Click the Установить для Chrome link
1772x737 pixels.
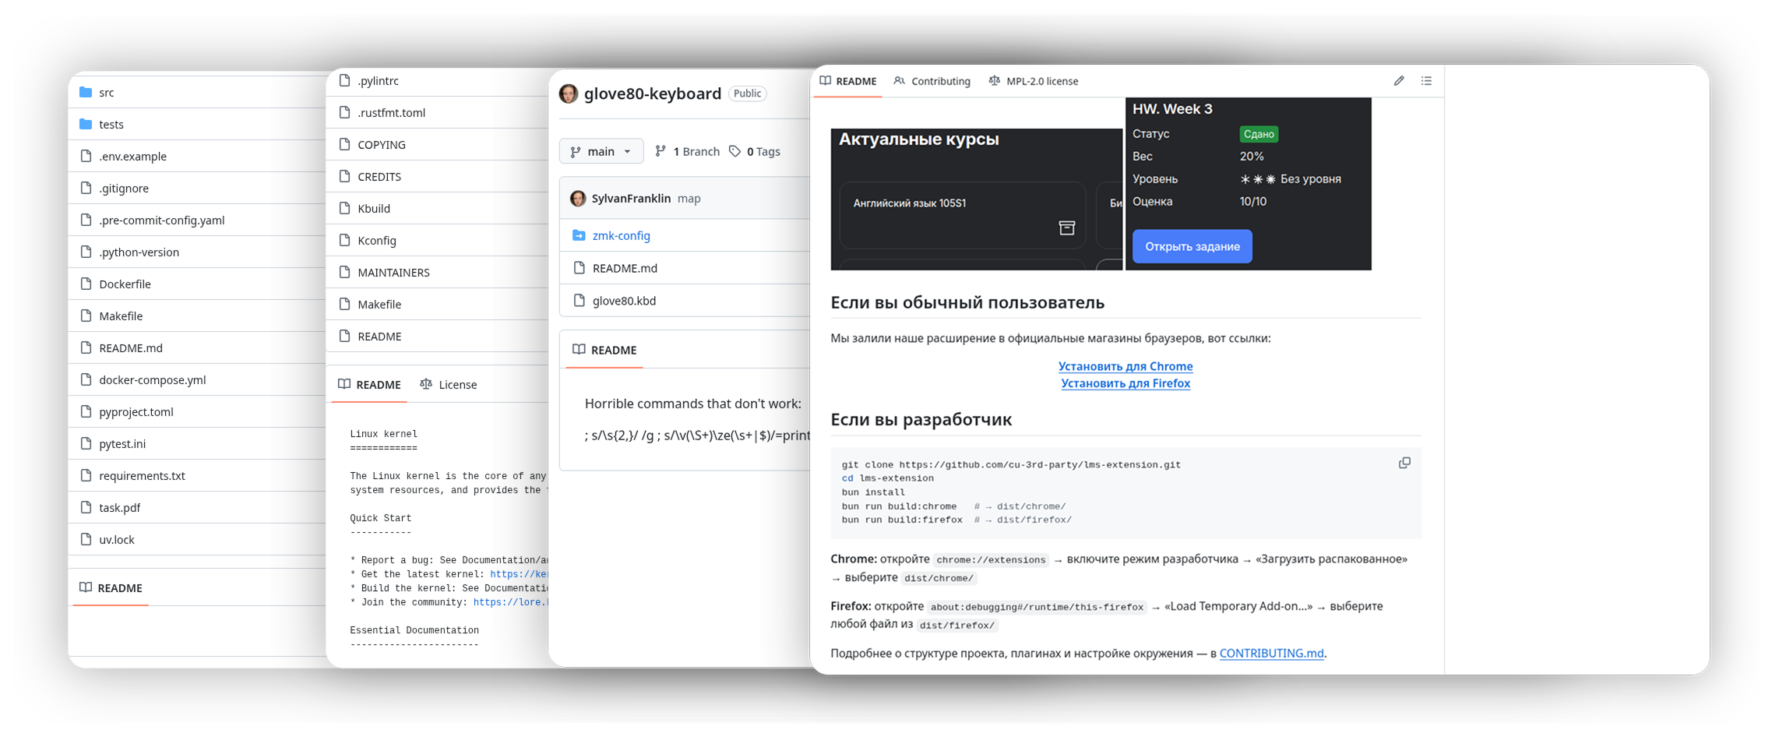point(1125,366)
